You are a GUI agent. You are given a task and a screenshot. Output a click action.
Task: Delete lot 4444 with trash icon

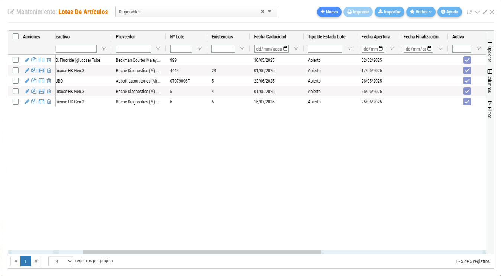click(49, 70)
